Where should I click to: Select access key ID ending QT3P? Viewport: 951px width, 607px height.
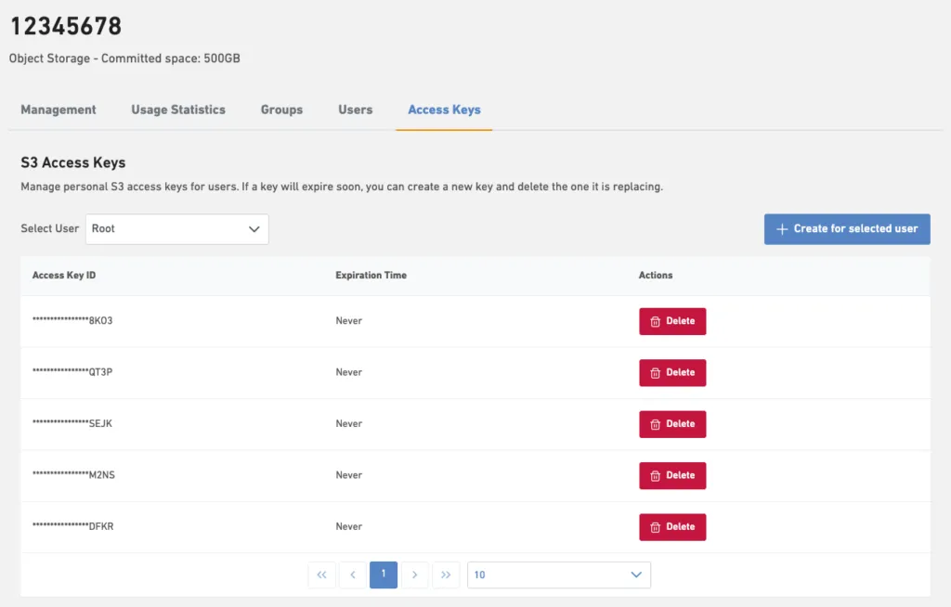pyautogui.click(x=72, y=372)
